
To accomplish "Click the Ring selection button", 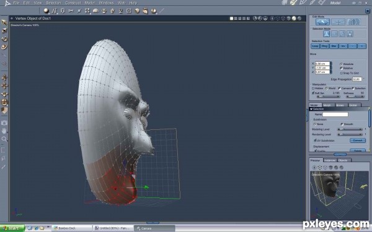I will tap(324, 46).
